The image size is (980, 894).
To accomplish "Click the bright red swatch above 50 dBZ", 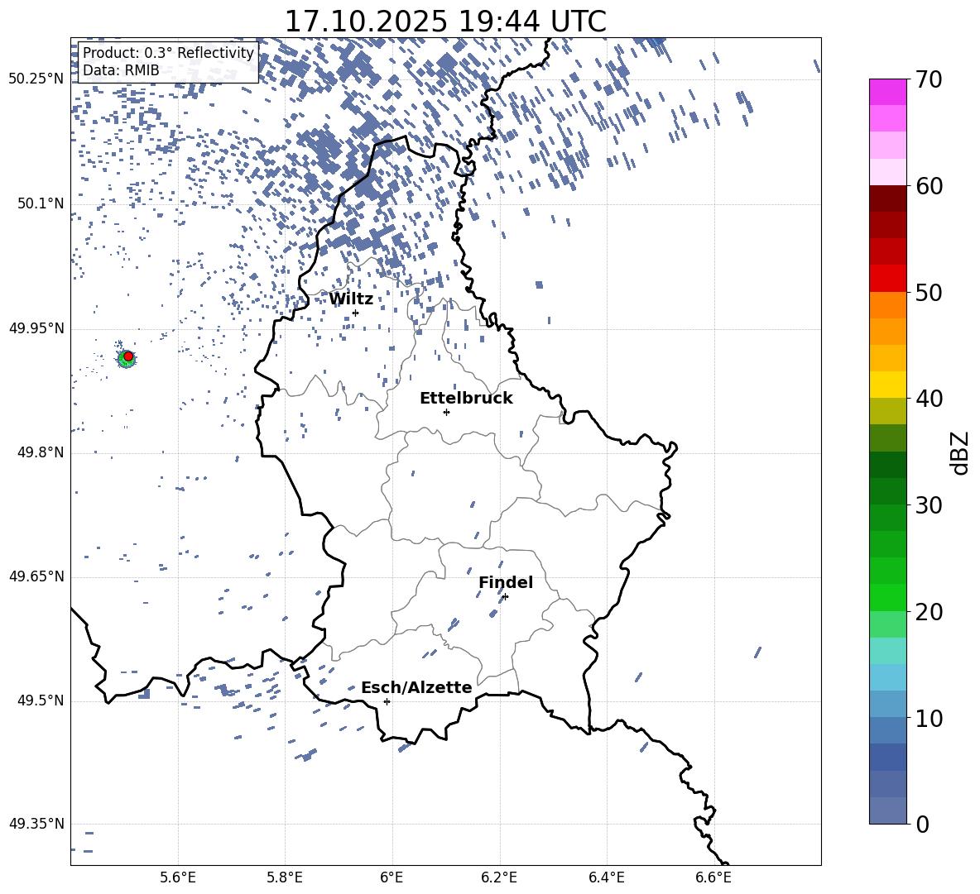I will click(x=887, y=279).
